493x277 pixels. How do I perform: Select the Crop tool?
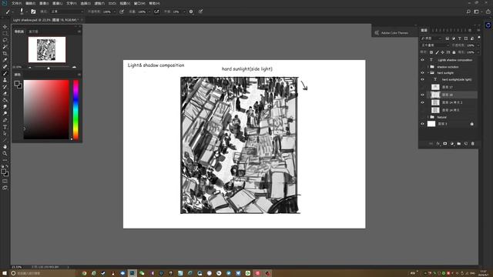pyautogui.click(x=5, y=53)
